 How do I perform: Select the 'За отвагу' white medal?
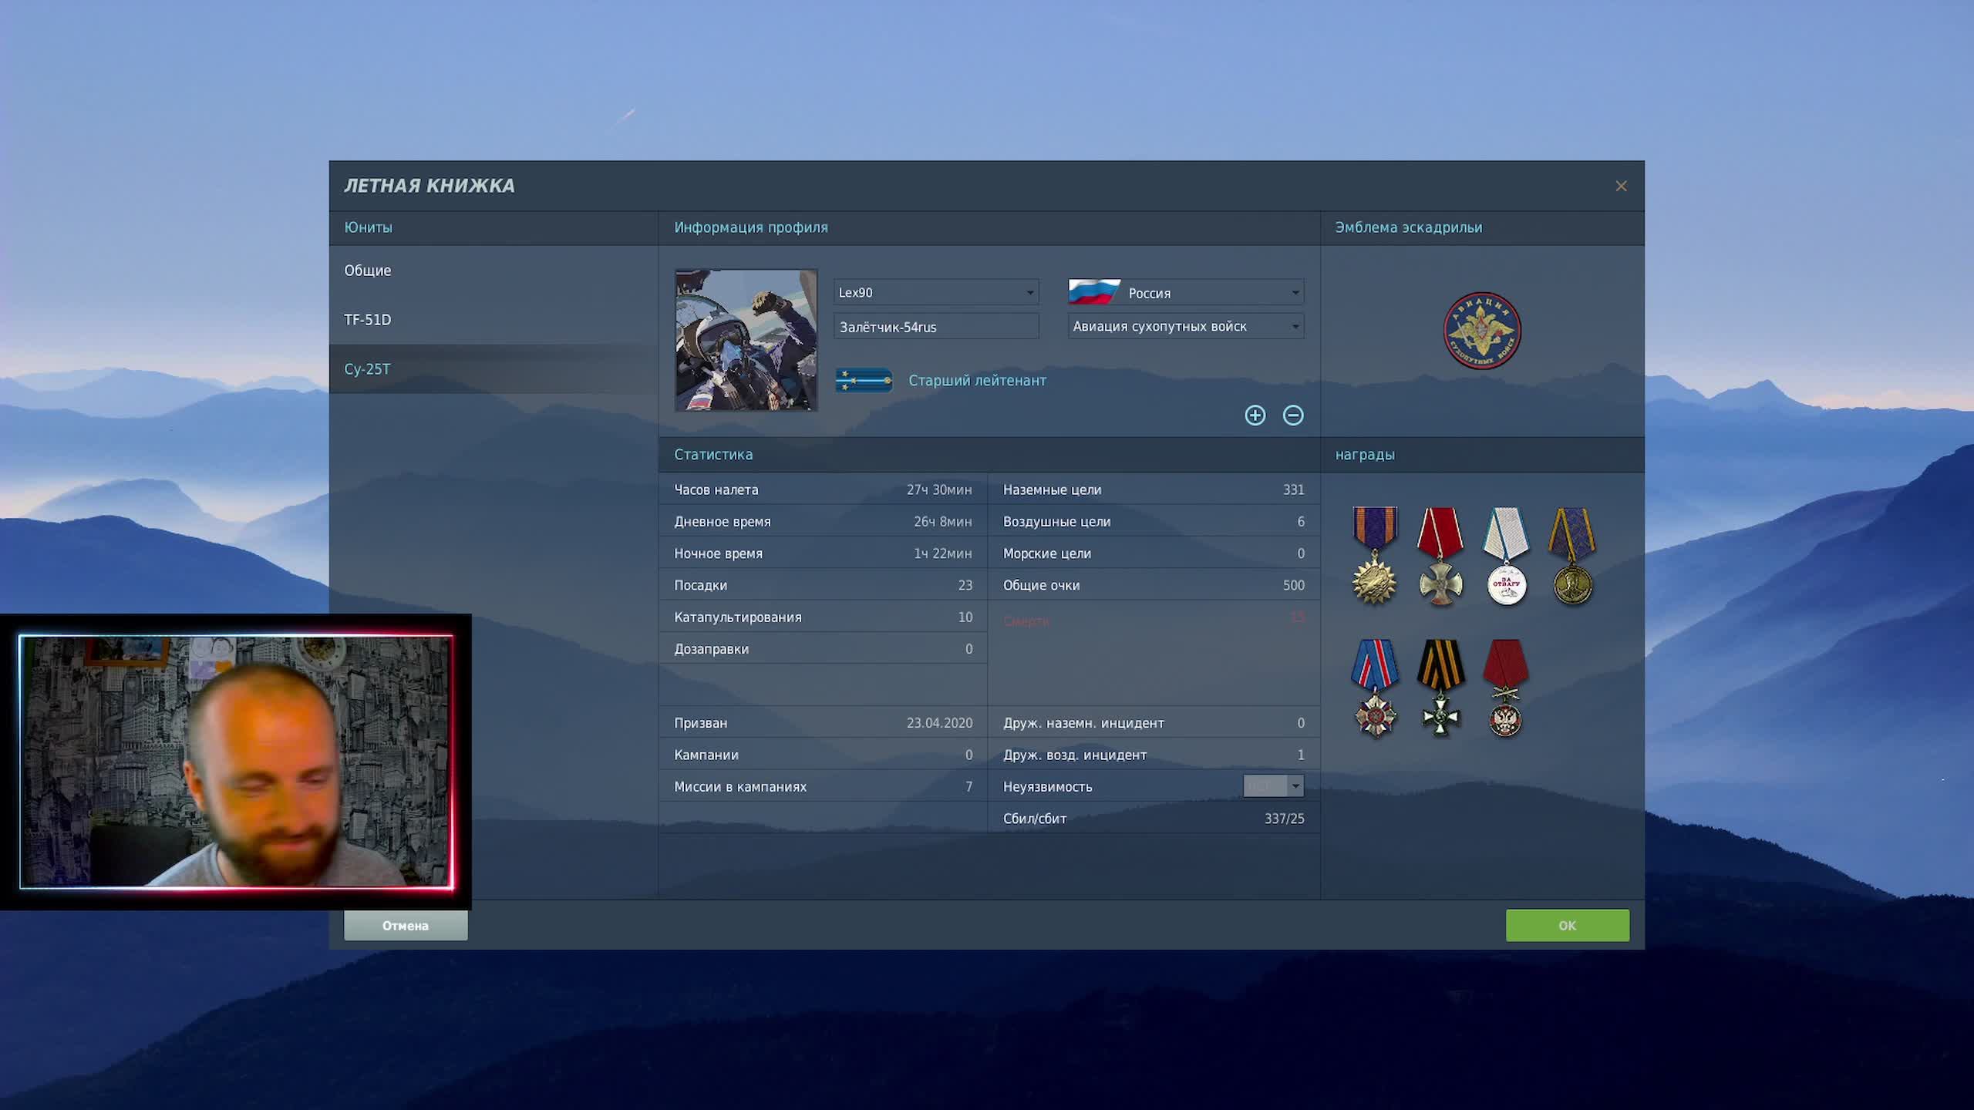(1506, 557)
